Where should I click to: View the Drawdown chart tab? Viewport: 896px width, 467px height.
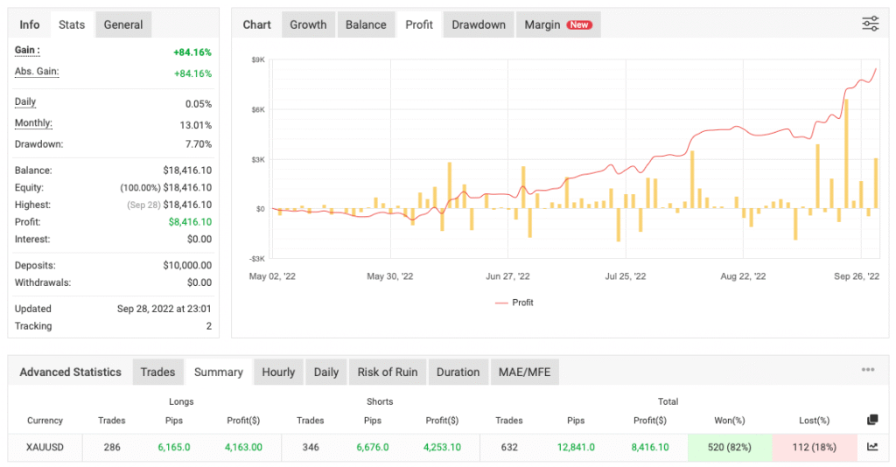tap(479, 24)
